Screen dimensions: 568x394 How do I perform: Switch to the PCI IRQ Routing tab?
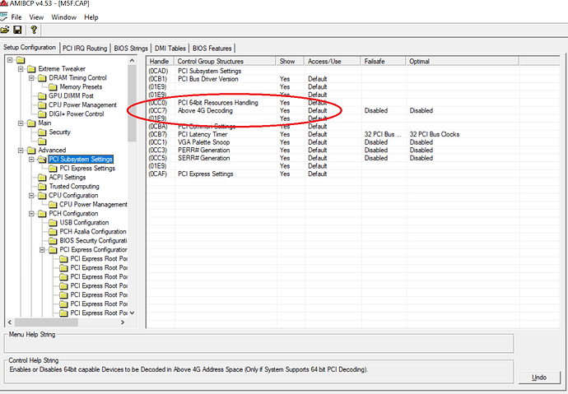point(85,49)
